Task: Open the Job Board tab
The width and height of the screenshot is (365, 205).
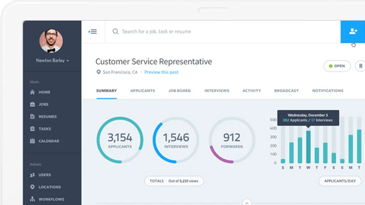Action: (x=180, y=91)
